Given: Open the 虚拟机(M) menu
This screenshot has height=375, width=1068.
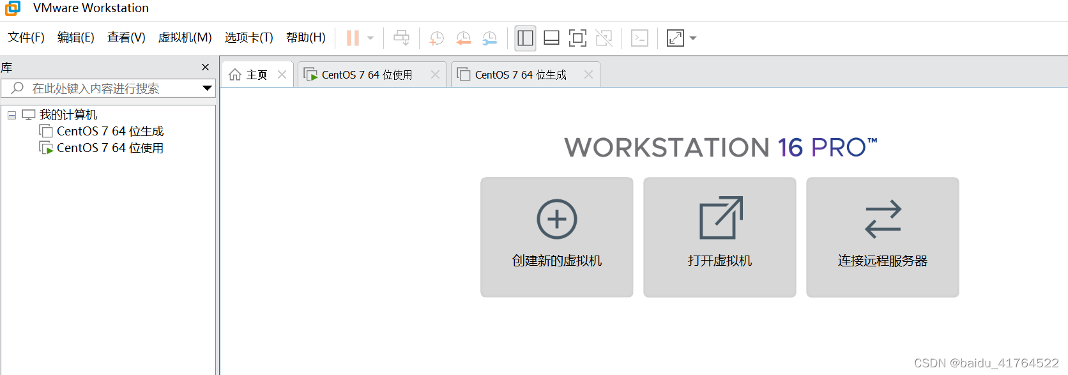Looking at the screenshot, I should tap(185, 38).
